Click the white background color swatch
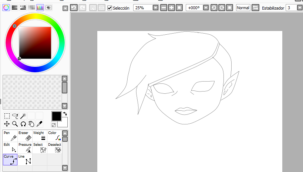 click(x=65, y=124)
